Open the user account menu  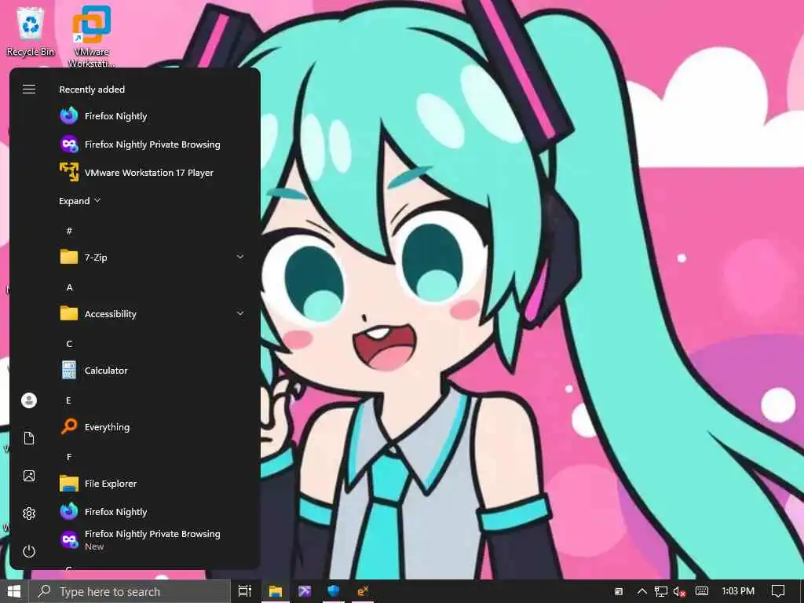point(29,400)
